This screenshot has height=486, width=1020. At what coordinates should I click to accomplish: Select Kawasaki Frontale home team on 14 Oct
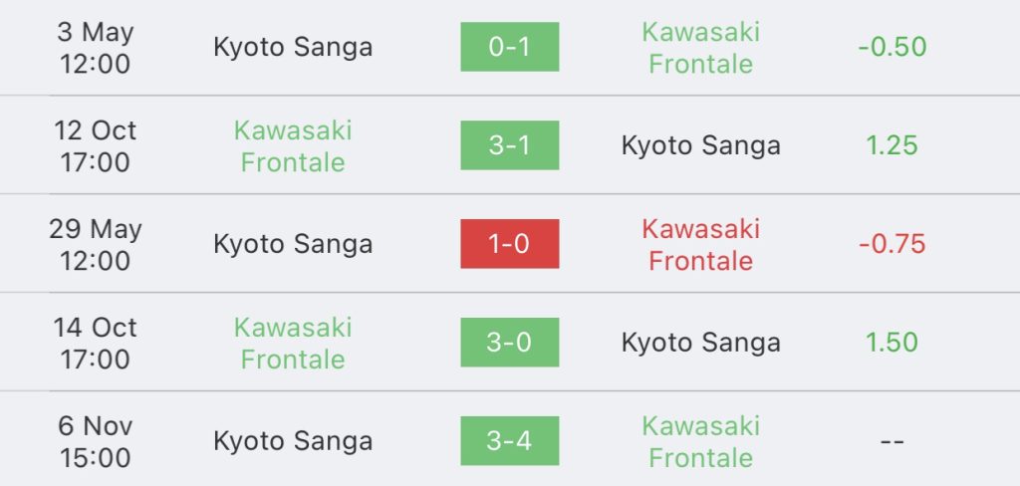tap(293, 343)
